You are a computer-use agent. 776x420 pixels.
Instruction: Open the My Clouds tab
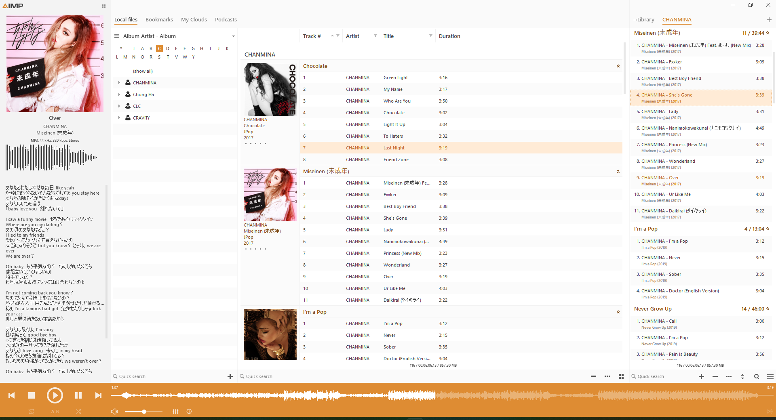point(194,19)
